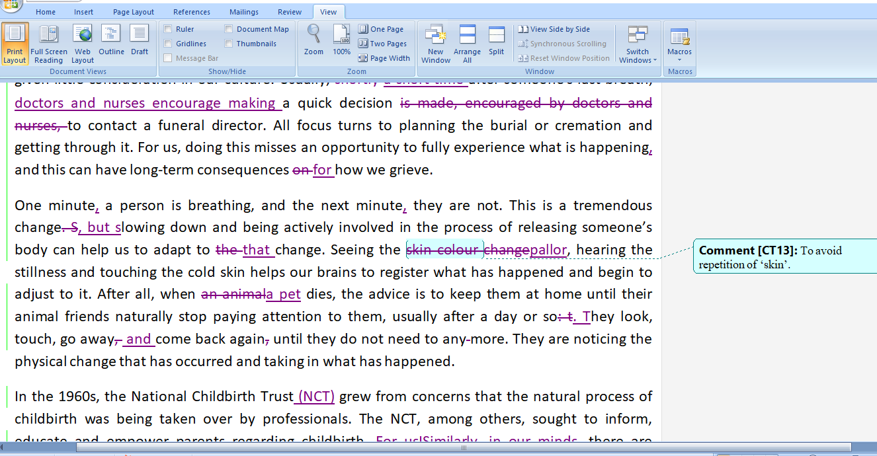Click the inserted text '(NCT)'
The image size is (877, 456).
click(x=315, y=397)
